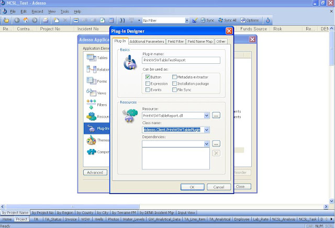
Task: Select Resources in Application Elements list
Action: (x=97, y=117)
